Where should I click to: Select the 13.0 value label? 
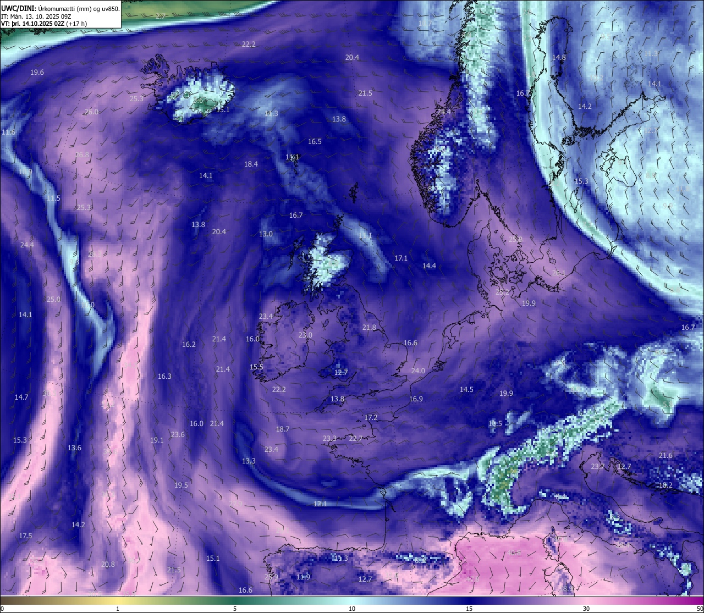click(266, 234)
